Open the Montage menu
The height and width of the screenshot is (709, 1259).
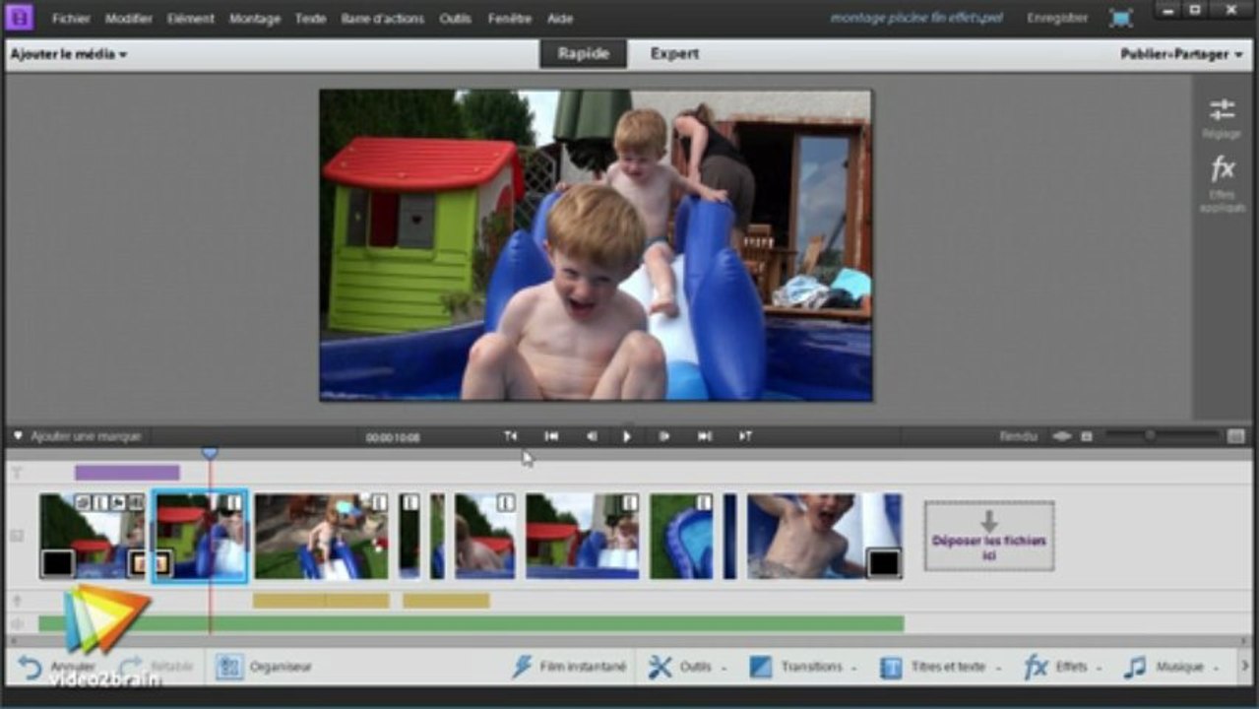255,19
